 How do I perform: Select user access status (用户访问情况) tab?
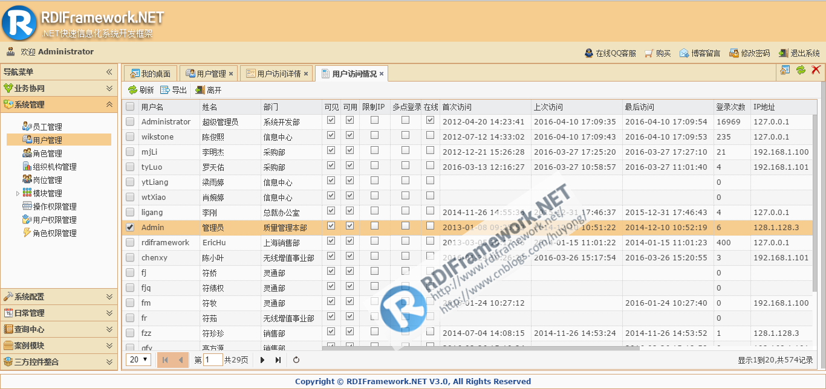coord(351,74)
